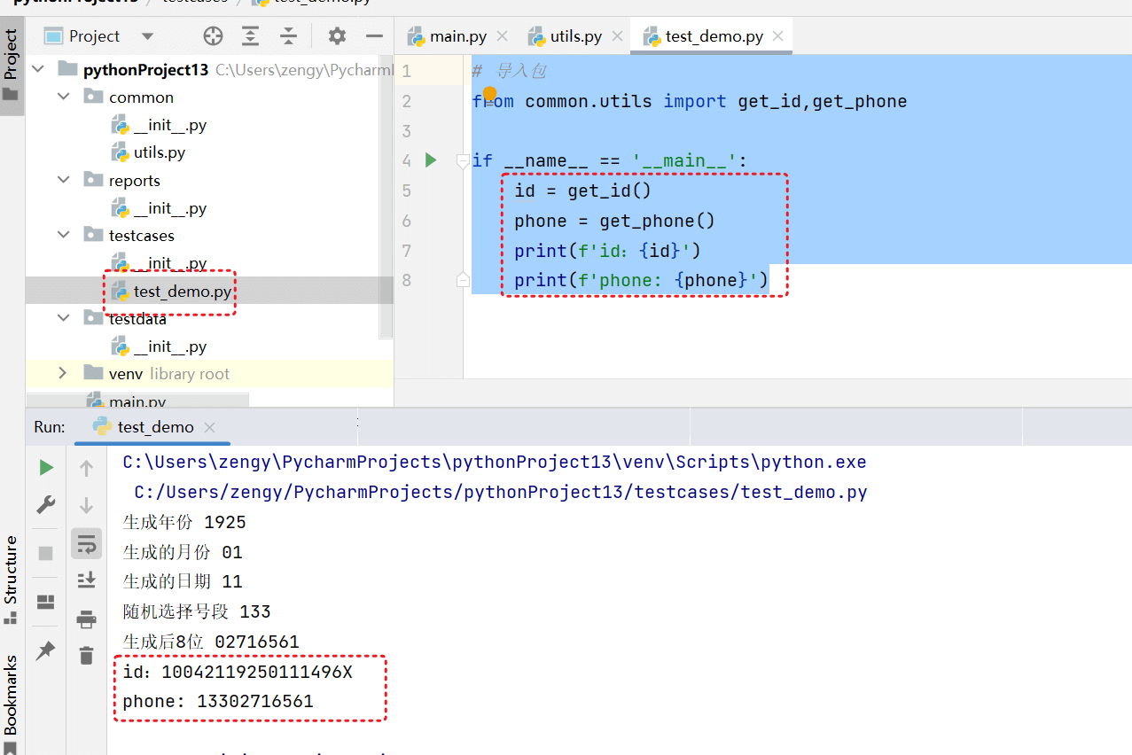Click the 'Run:' panel label

pyautogui.click(x=50, y=427)
